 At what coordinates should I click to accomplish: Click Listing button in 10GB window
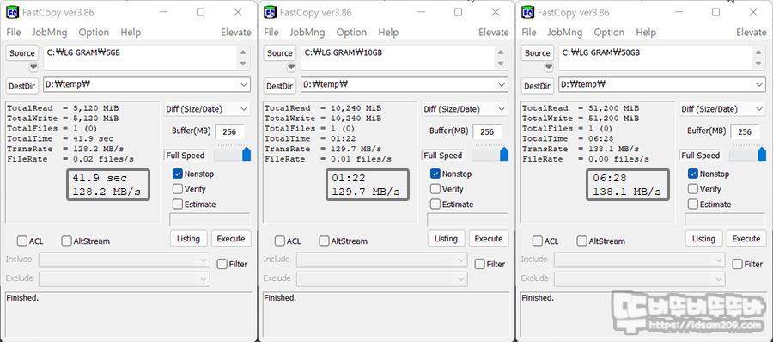446,239
